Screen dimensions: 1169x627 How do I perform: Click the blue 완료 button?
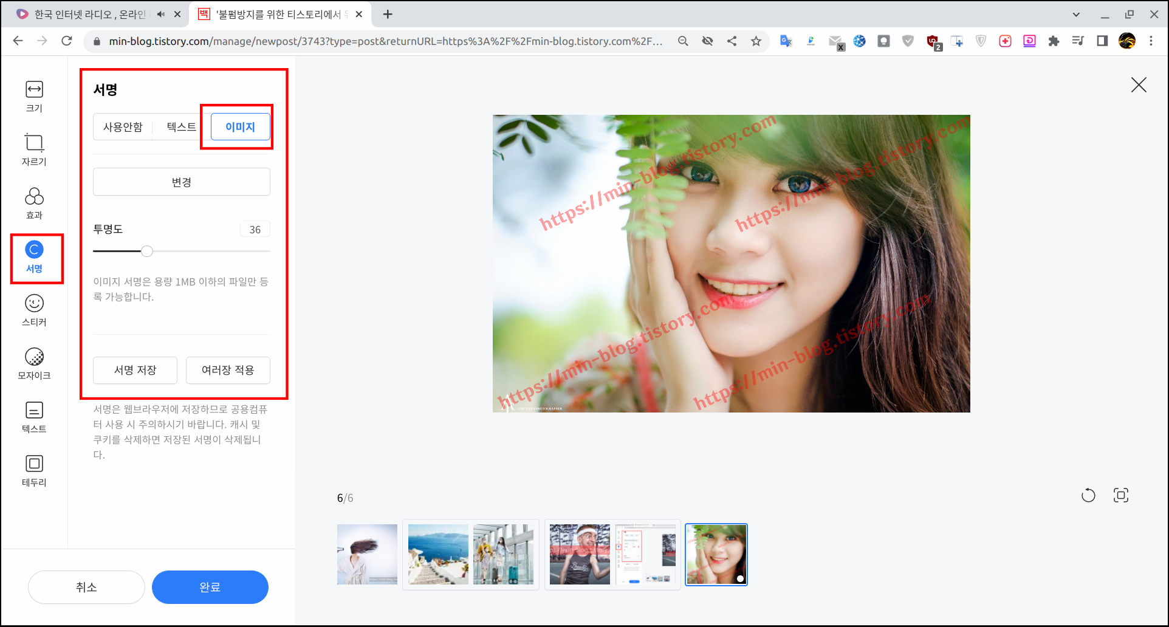(210, 587)
